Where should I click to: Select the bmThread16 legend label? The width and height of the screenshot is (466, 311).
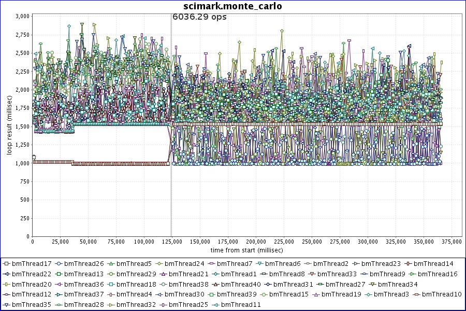pyautogui.click(x=438, y=274)
